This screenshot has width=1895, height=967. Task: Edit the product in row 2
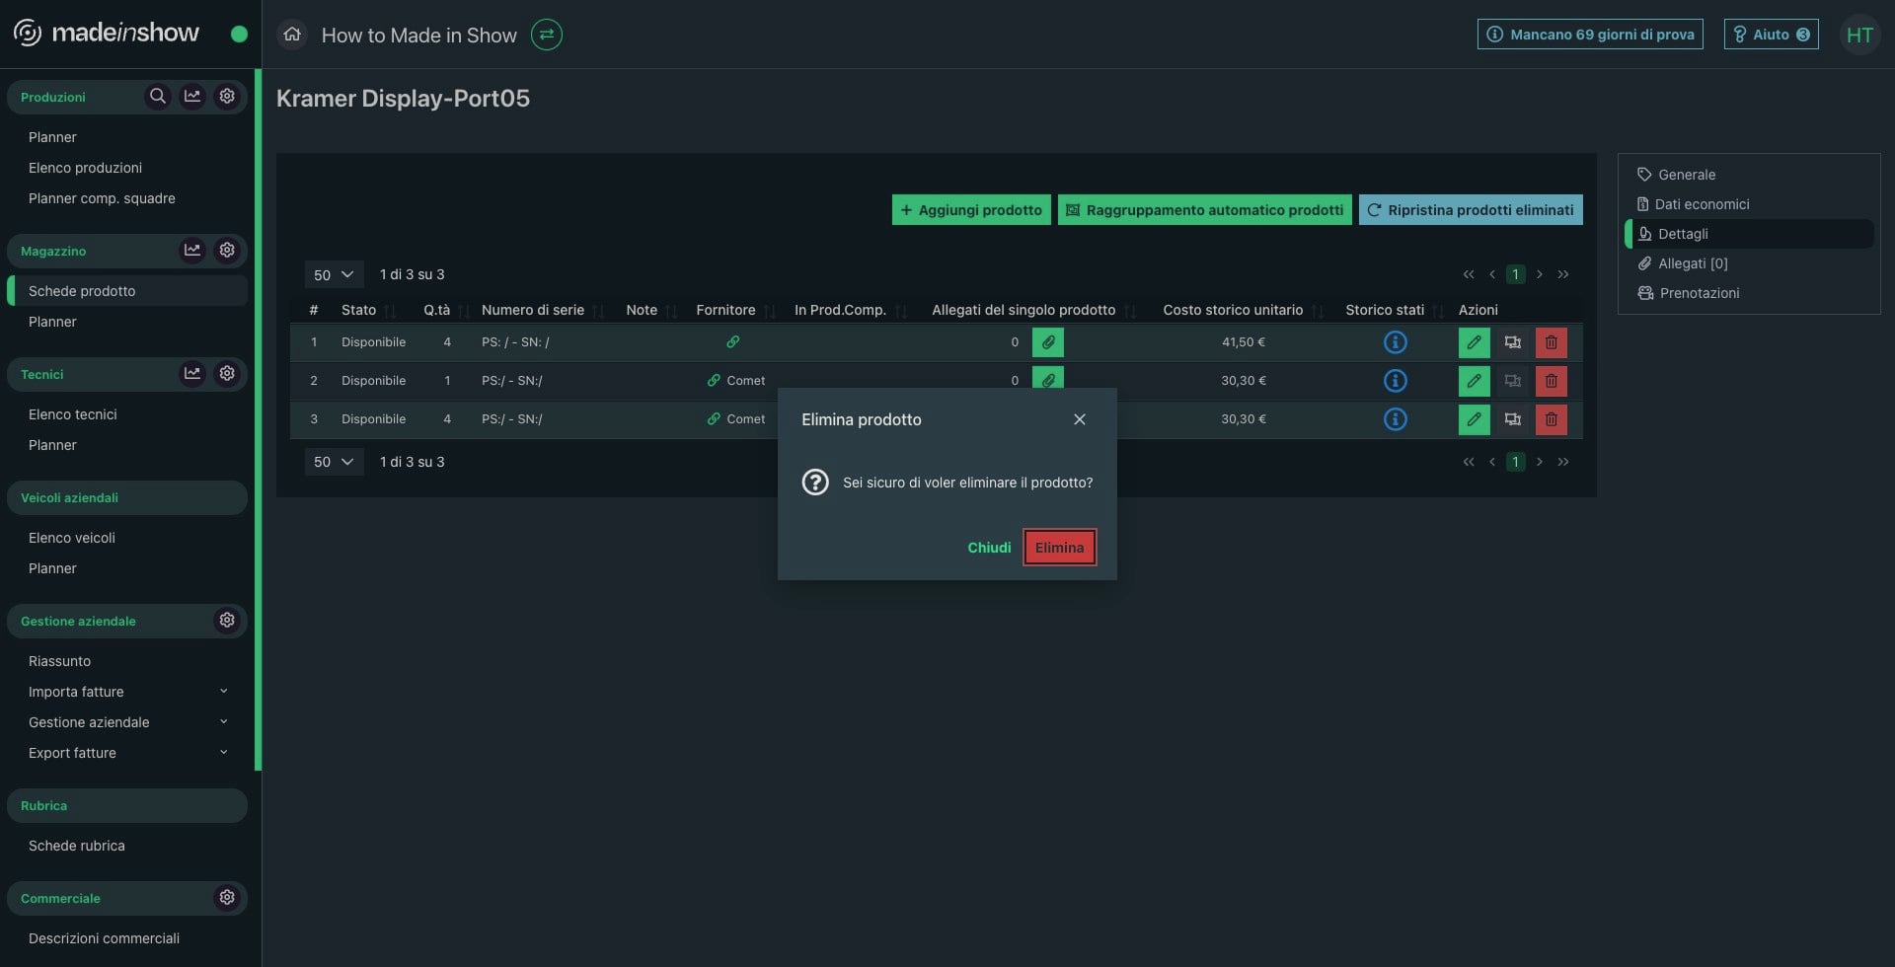pos(1475,381)
